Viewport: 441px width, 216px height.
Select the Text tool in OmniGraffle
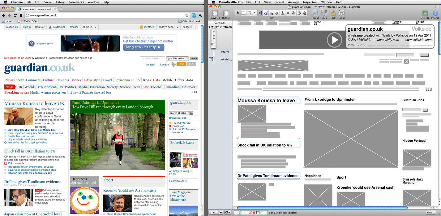pyautogui.click(x=255, y=13)
